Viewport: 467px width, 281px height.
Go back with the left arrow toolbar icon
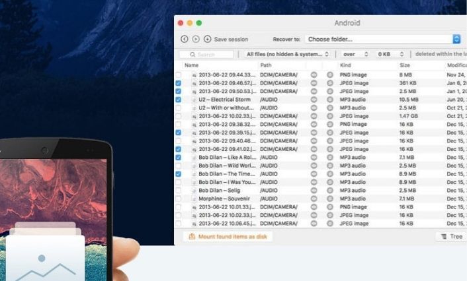pos(185,39)
